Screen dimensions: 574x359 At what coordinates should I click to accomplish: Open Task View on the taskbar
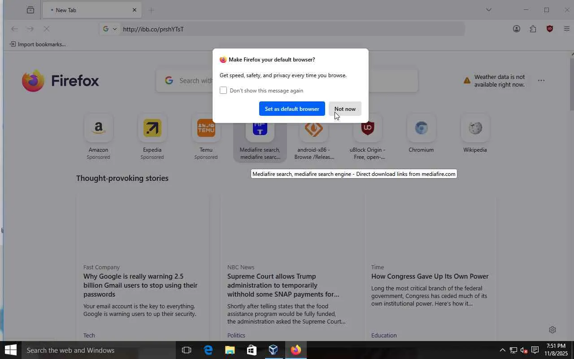(187, 350)
